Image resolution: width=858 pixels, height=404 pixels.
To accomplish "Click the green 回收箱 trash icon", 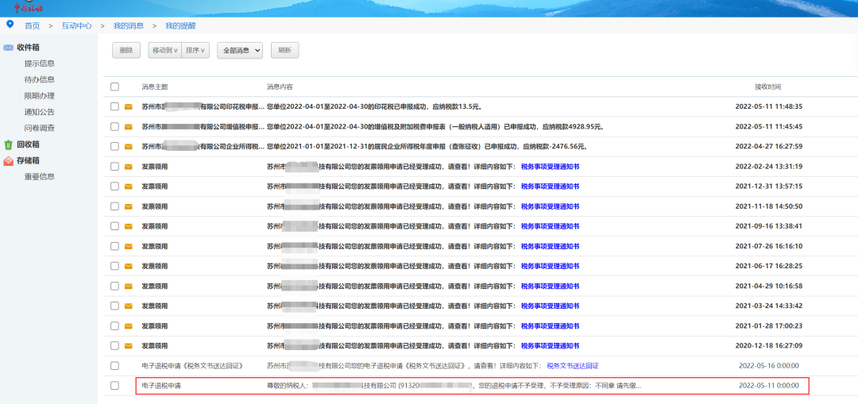I will [9, 144].
